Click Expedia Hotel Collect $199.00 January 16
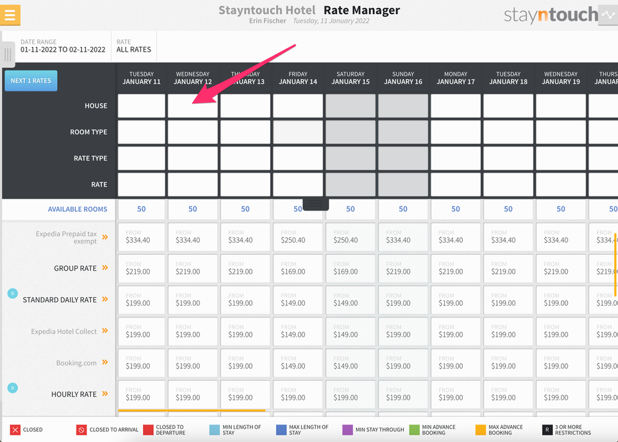 click(403, 331)
